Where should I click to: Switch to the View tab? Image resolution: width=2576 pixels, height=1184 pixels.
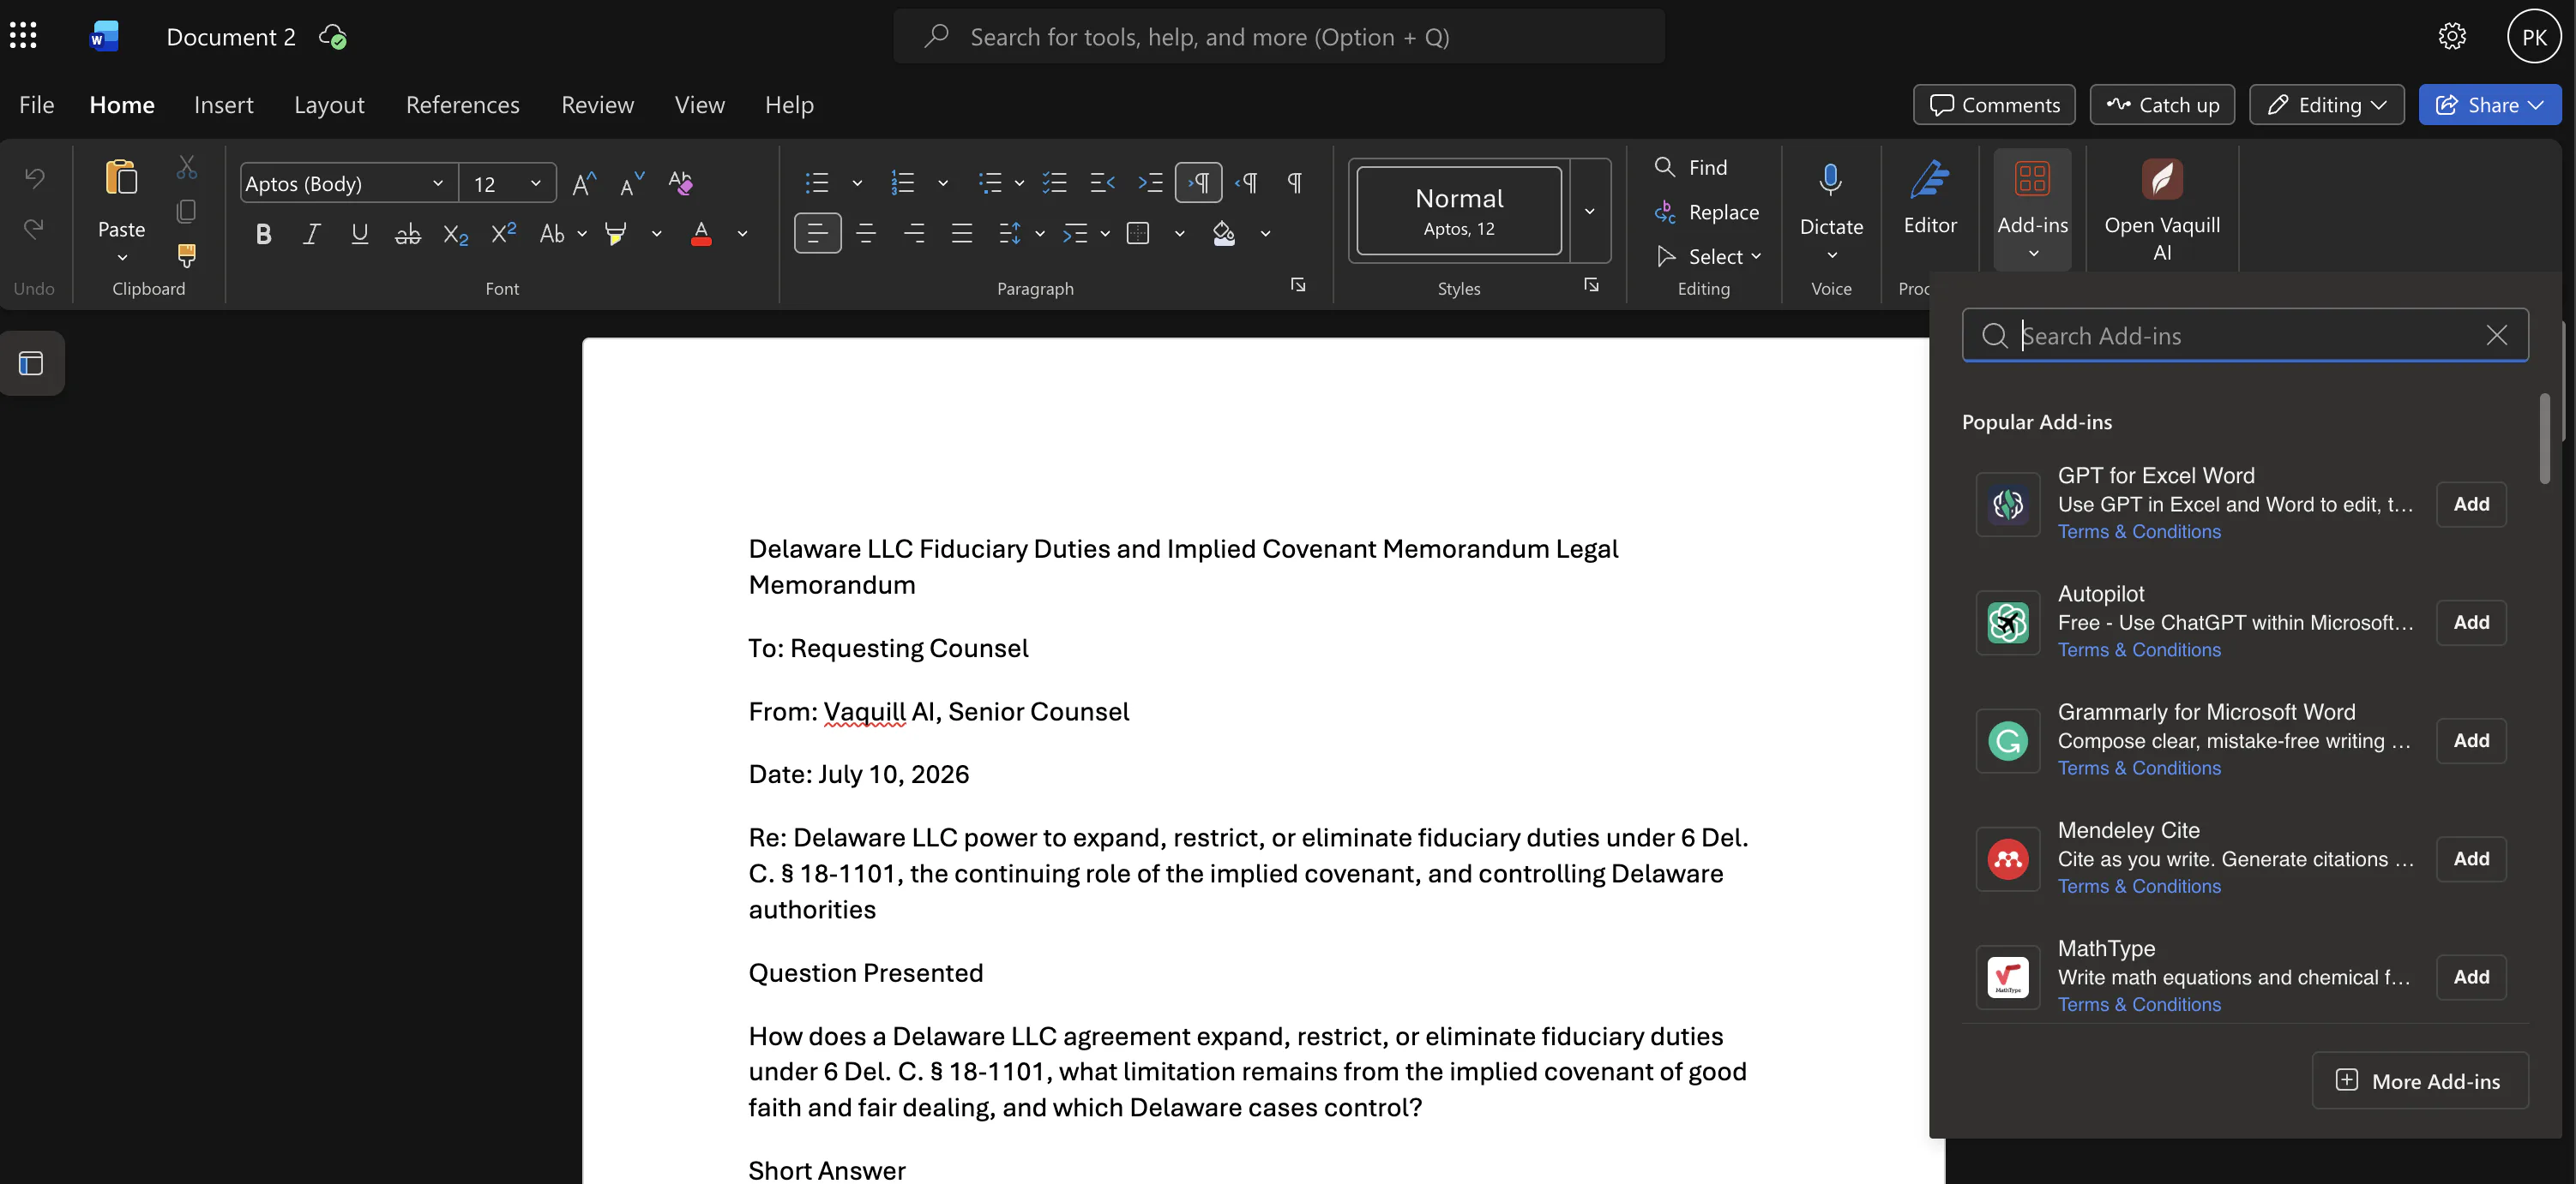tap(700, 105)
